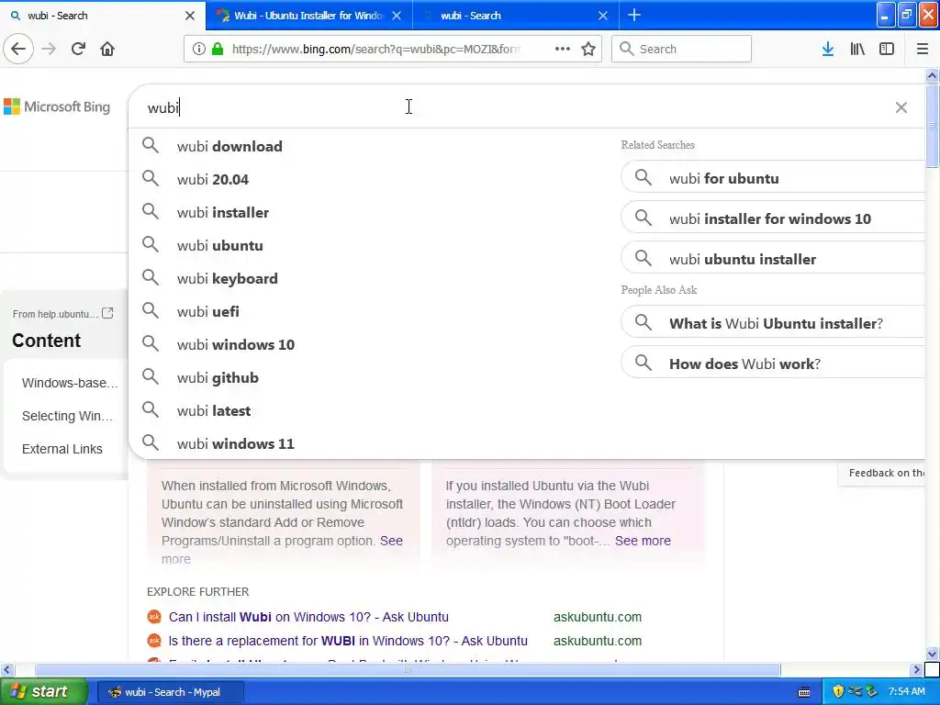Screen dimensions: 940x705
Task: Open Is there a replacement for WUBI link
Action: [348, 641]
